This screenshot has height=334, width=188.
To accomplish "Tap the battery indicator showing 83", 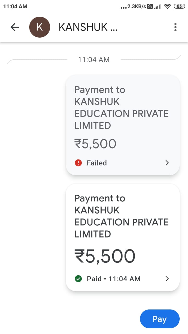I will (x=179, y=6).
